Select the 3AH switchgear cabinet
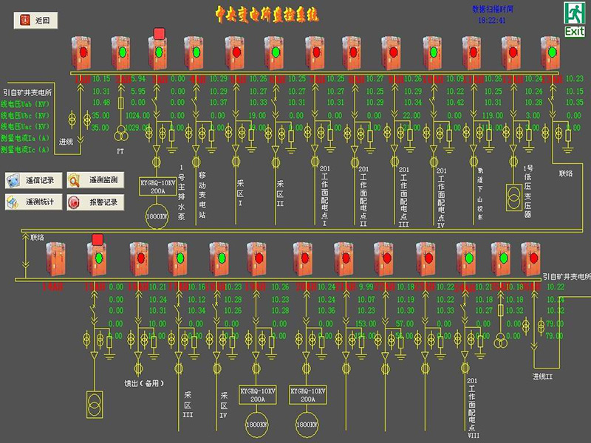 coord(157,52)
